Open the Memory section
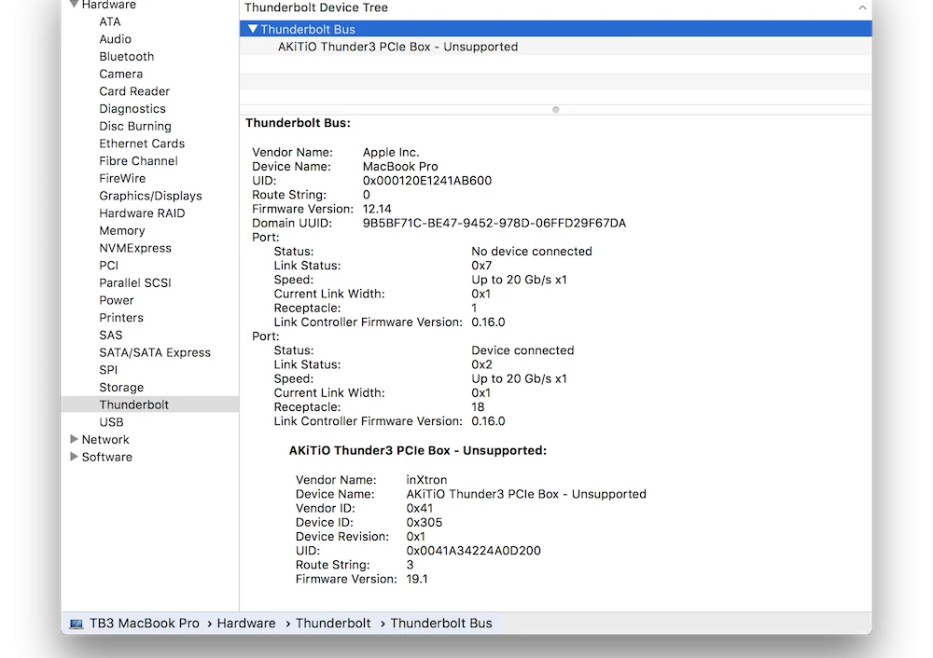The image size is (933, 658). click(x=122, y=230)
